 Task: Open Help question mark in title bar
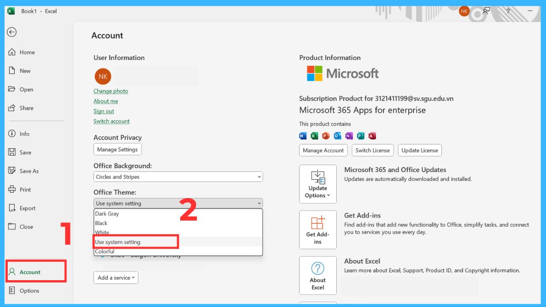pyautogui.click(x=508, y=11)
